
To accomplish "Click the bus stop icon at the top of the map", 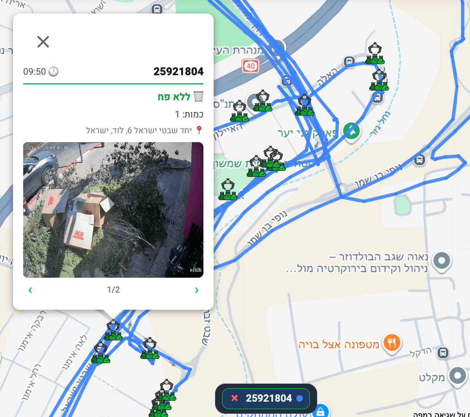I will click(157, 9).
